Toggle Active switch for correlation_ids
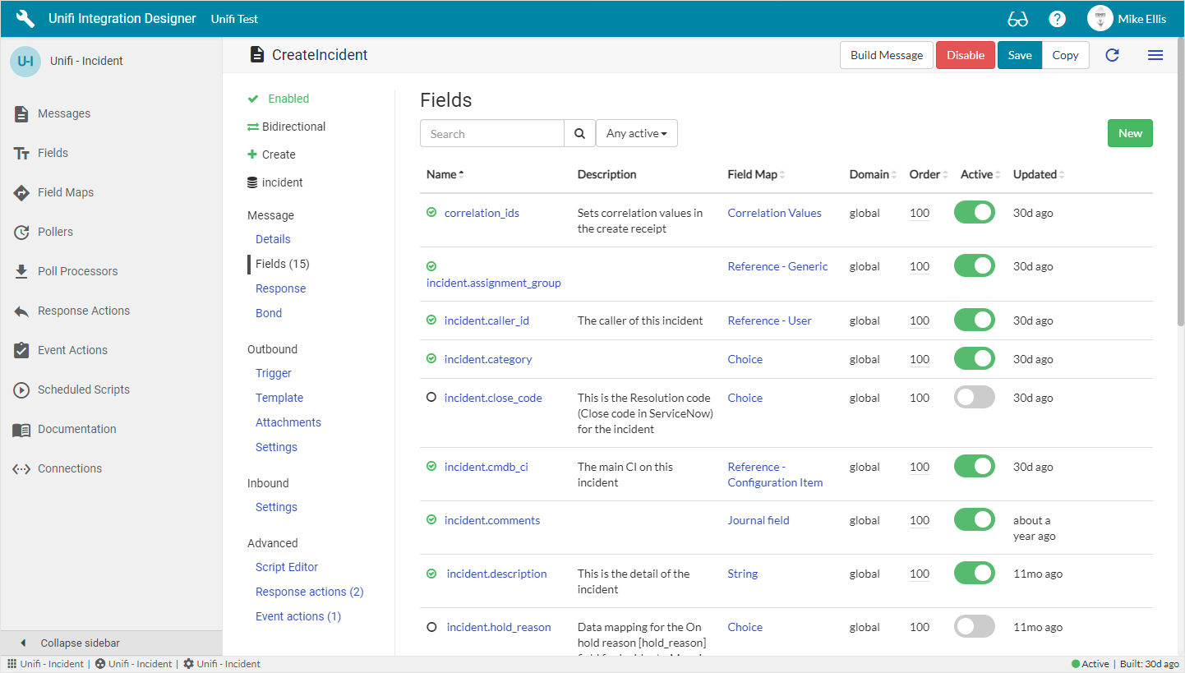 [974, 213]
